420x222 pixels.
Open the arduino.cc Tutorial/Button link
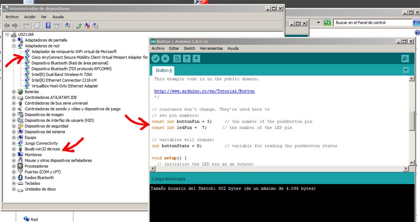pos(204,91)
